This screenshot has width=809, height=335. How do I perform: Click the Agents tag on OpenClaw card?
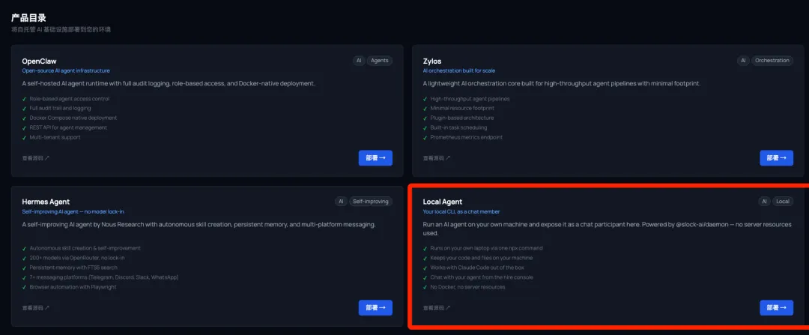tap(380, 61)
